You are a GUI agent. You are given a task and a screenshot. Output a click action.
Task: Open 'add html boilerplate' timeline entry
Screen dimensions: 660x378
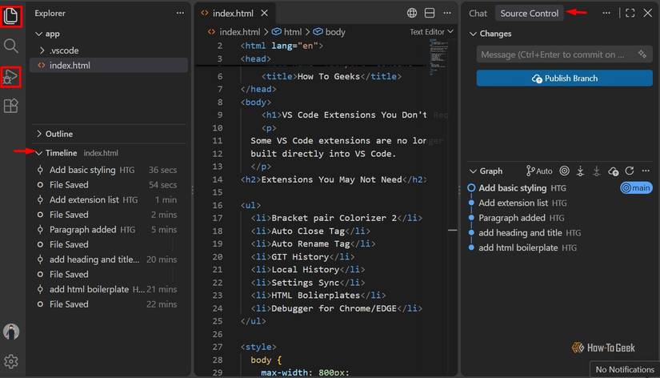(x=109, y=289)
